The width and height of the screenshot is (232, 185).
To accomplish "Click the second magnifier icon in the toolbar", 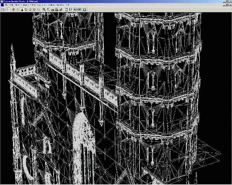I will click(48, 10).
